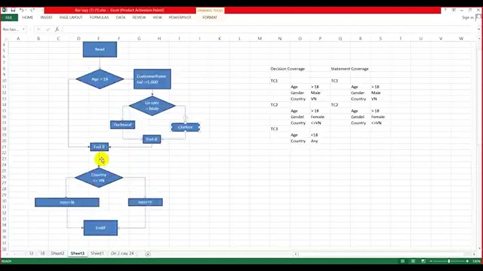
Task: Confirm entry with the checkmark formula bar icon
Action: (x=48, y=29)
